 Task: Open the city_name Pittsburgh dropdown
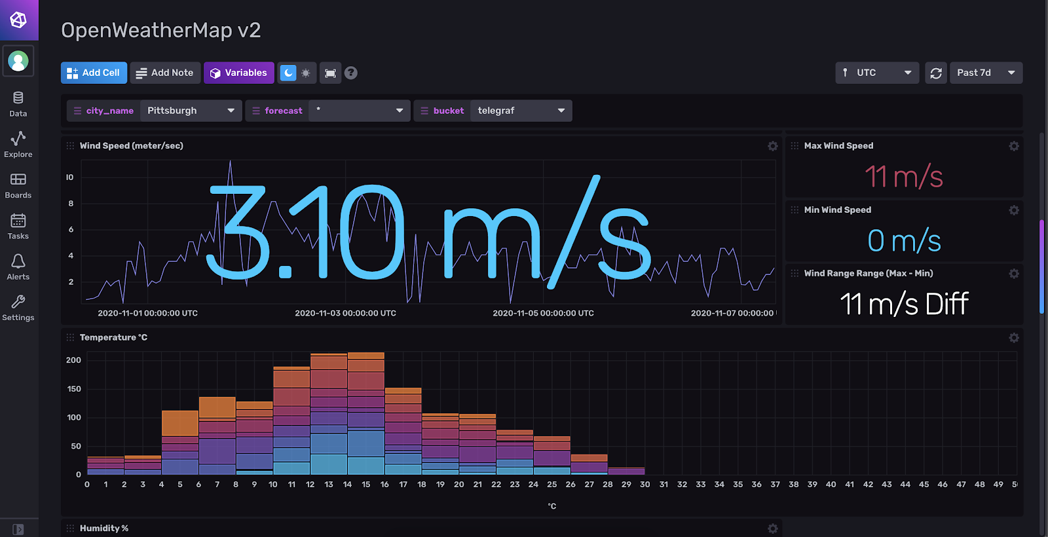point(191,111)
